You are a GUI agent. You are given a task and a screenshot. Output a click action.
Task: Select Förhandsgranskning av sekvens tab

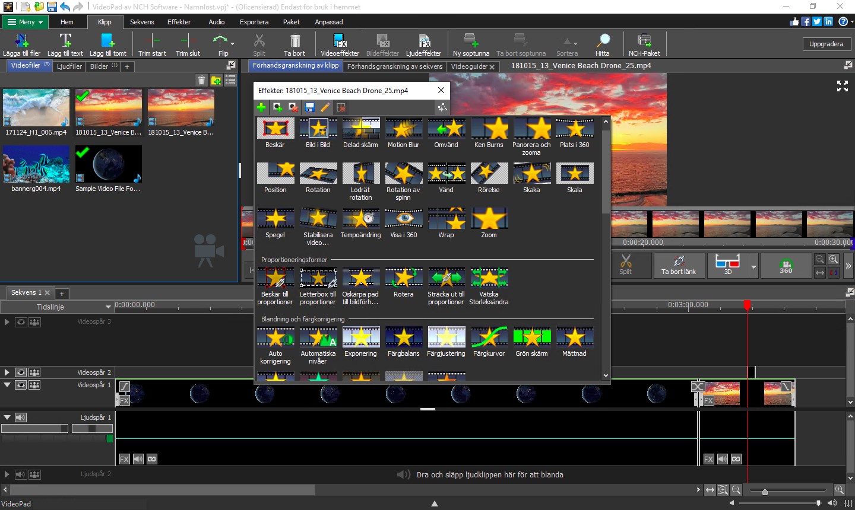coord(395,66)
